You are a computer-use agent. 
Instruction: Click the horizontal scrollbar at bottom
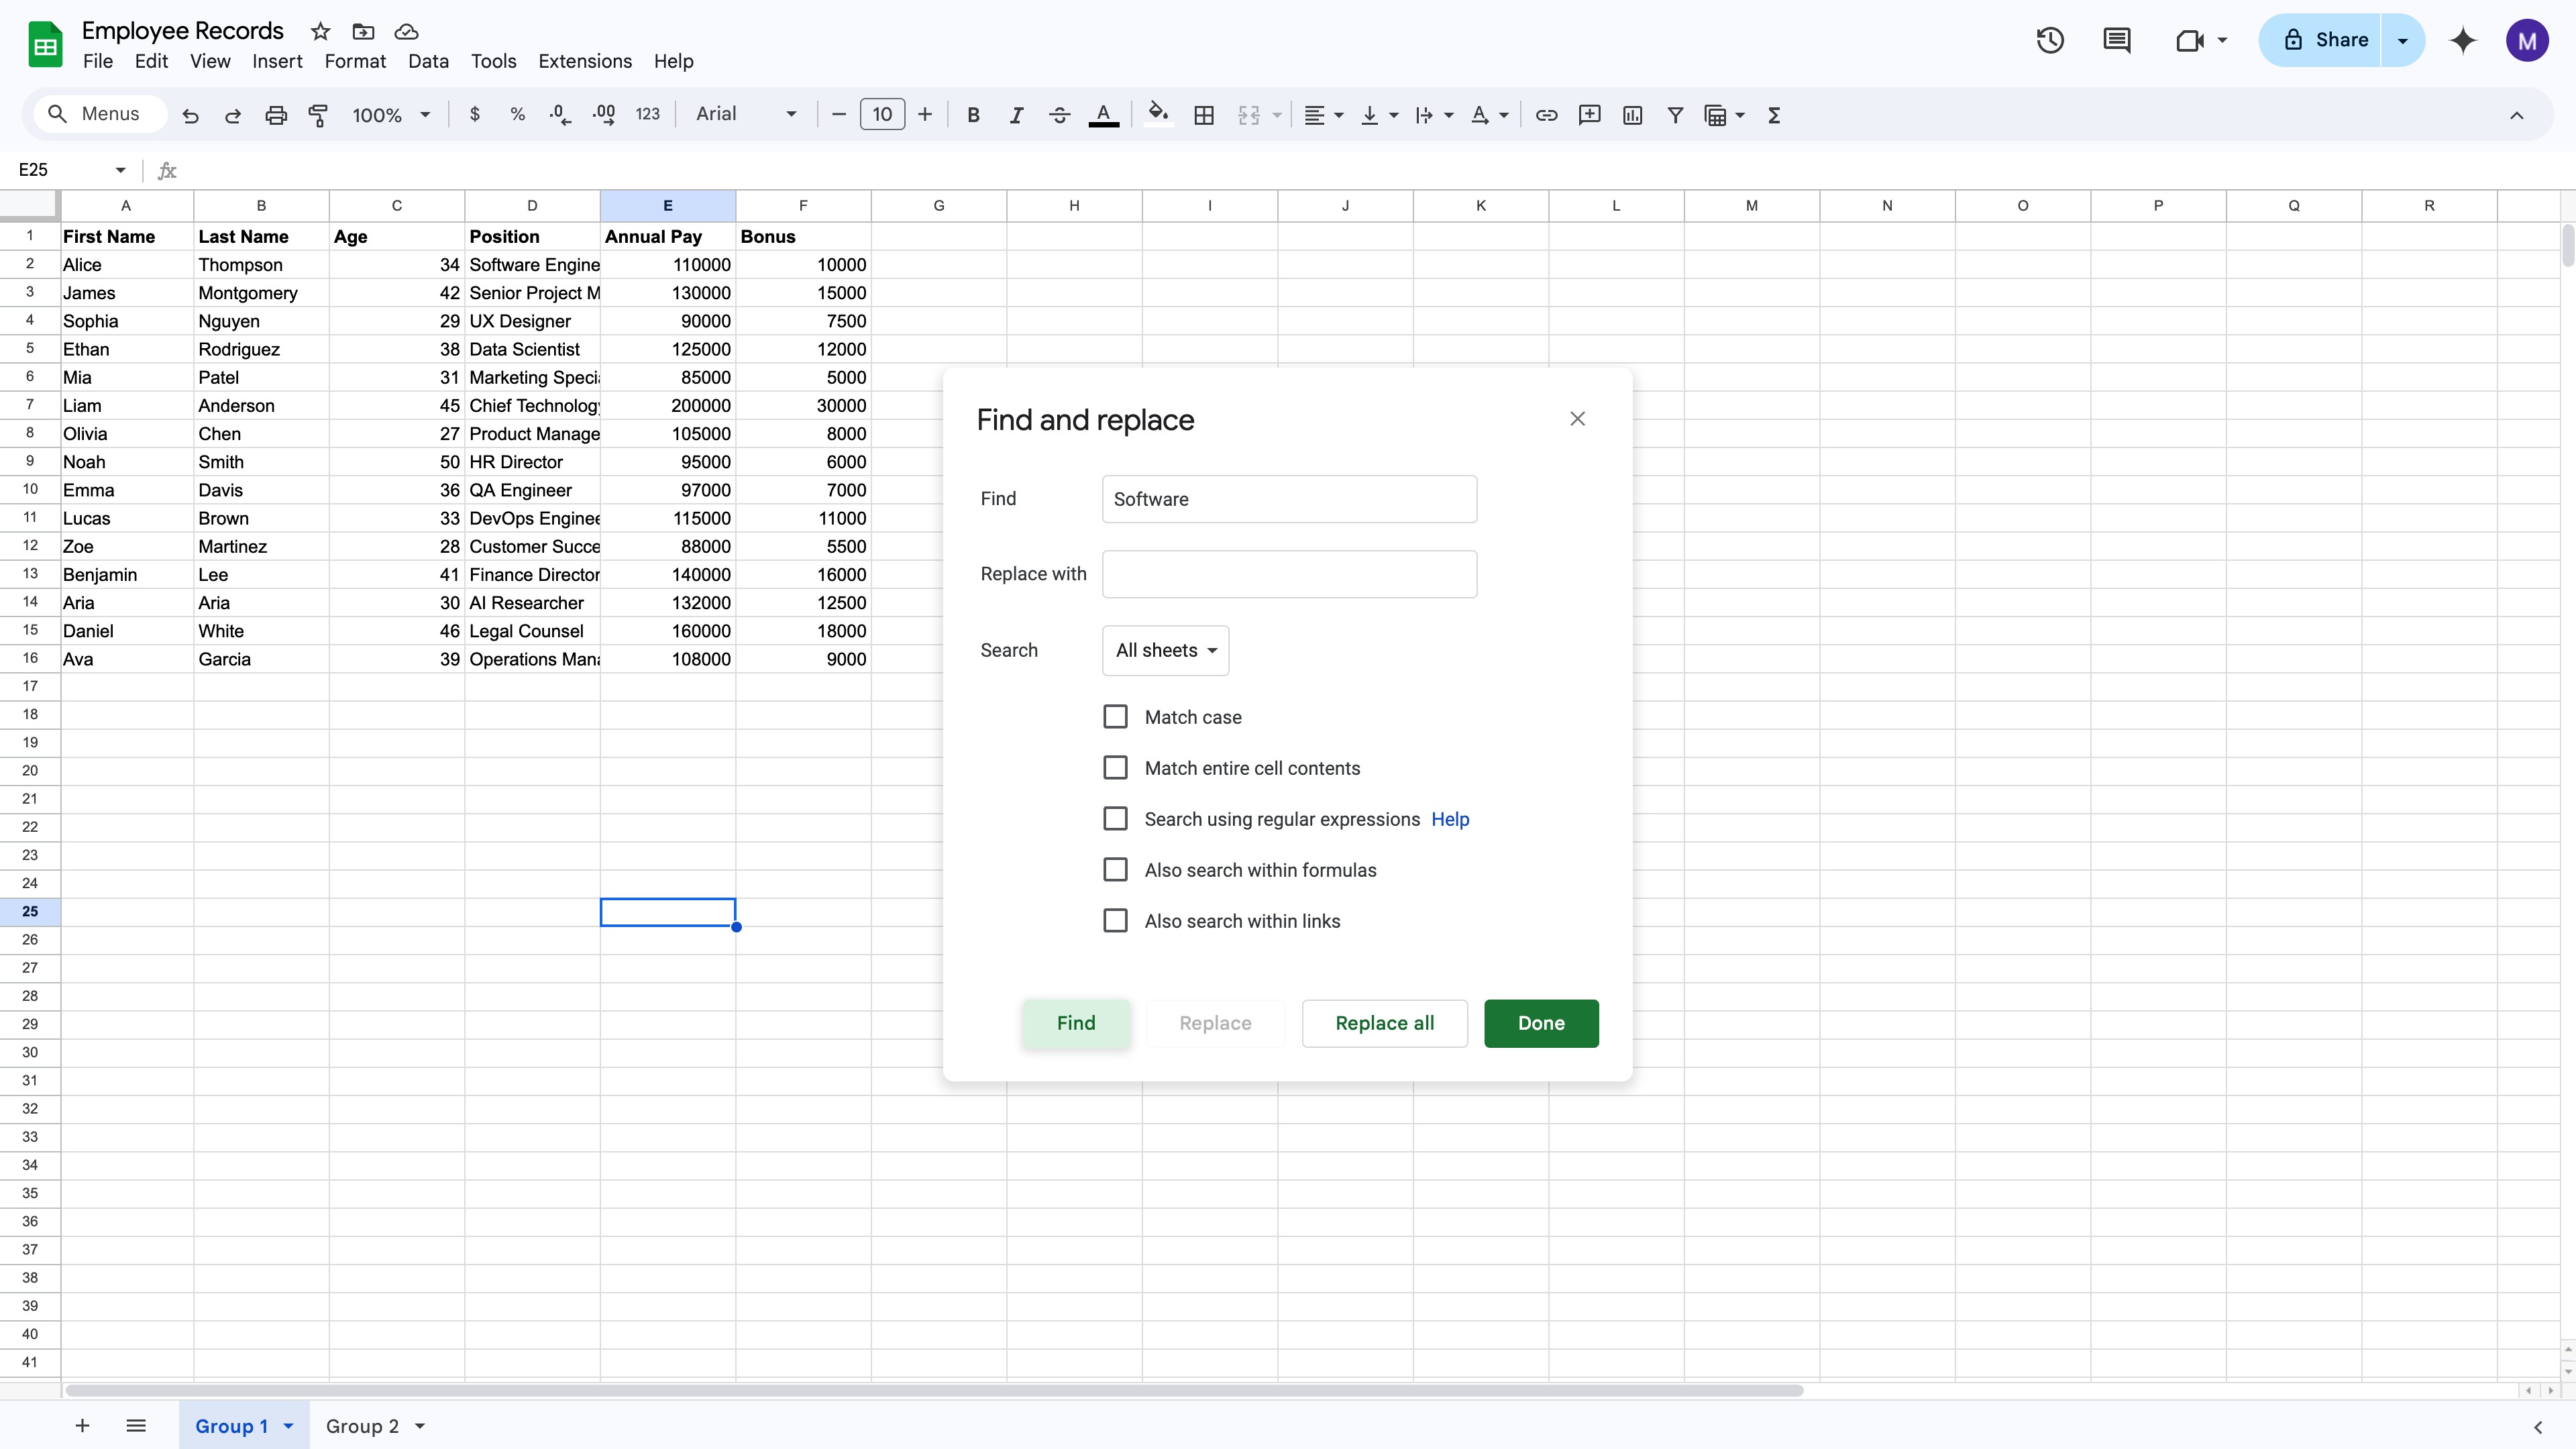coord(934,1390)
